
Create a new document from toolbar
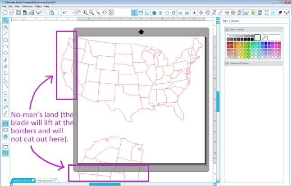click(x=5, y=13)
